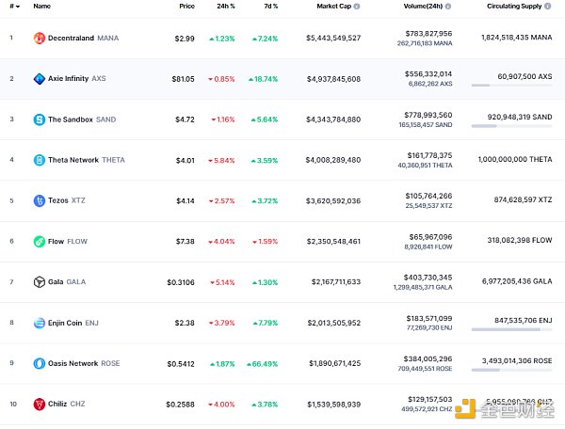Click the Axie Infinity logo icon
This screenshot has height=429, width=565.
(x=39, y=79)
